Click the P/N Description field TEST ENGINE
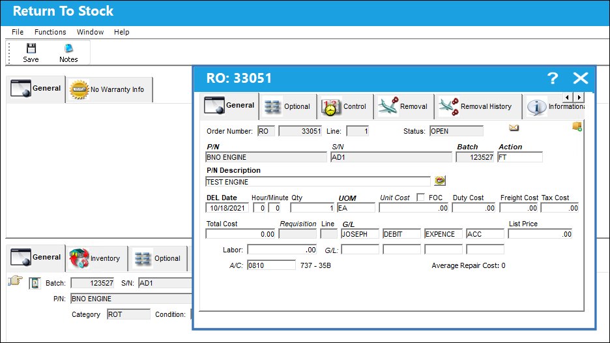This screenshot has height=343, width=610. pyautogui.click(x=318, y=182)
